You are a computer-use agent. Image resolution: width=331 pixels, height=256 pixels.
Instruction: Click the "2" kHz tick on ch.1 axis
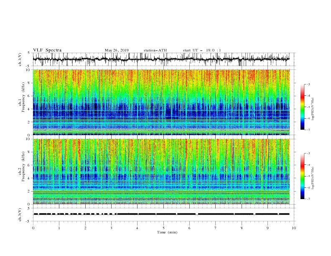click(x=29, y=122)
